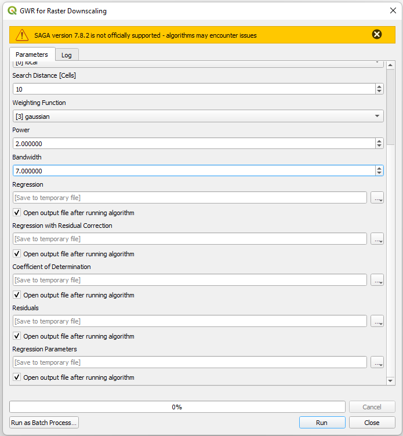Select the Parameters tab
Screen dimensions: 403x436
pos(32,54)
